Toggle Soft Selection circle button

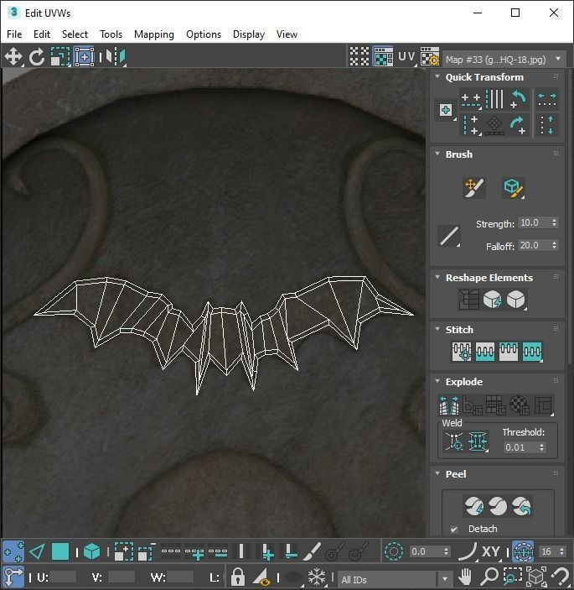[x=394, y=552]
